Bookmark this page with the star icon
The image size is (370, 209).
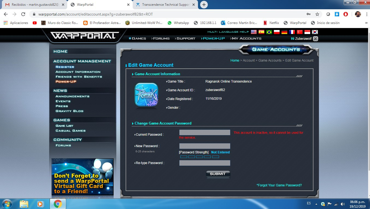[317, 14]
